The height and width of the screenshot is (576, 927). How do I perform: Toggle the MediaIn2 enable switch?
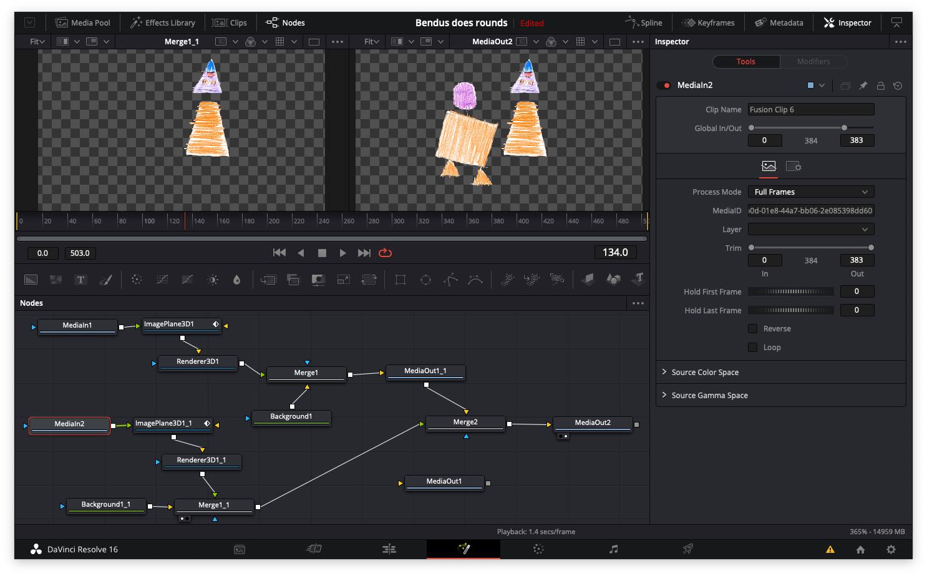pyautogui.click(x=664, y=85)
